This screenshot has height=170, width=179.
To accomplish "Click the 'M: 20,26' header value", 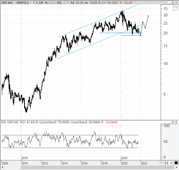I will tap(77, 3).
